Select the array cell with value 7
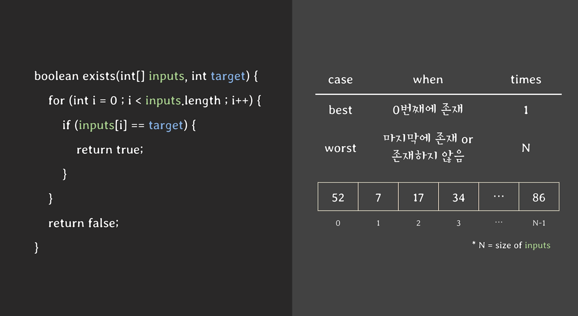This screenshot has width=578, height=316. click(x=378, y=197)
